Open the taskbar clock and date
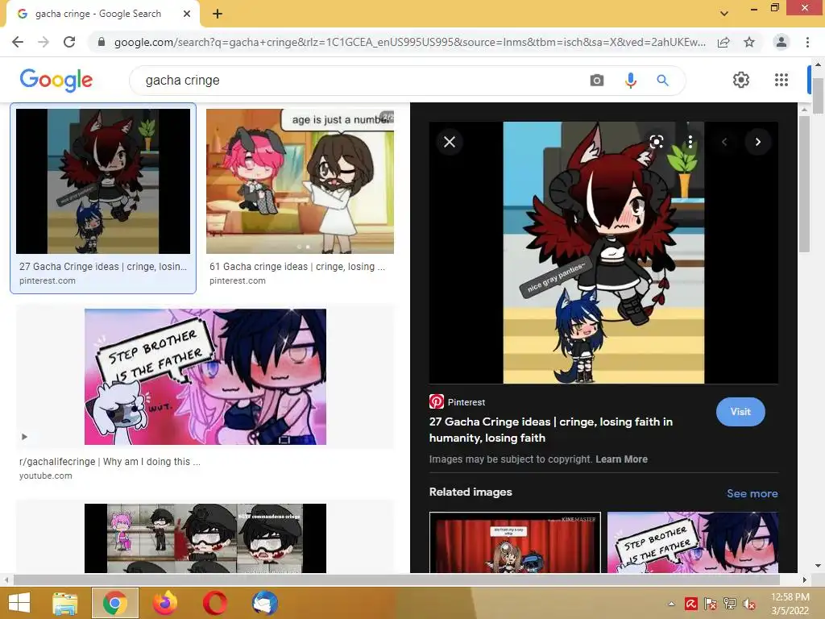This screenshot has height=619, width=825. pos(790,604)
